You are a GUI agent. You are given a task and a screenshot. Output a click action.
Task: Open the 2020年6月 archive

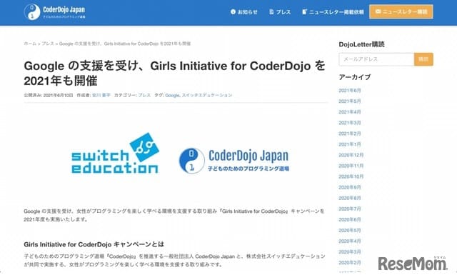point(350,220)
